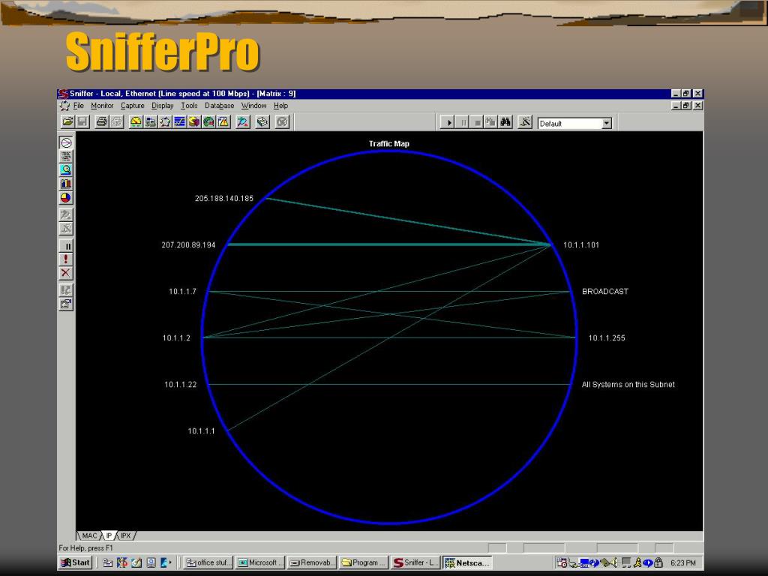Viewport: 768px width, 576px height.
Task: Select host 10.1.1.2 label
Action: click(x=176, y=338)
